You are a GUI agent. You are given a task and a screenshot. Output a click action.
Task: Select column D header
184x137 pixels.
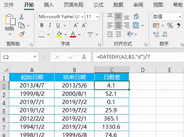pos(142,70)
